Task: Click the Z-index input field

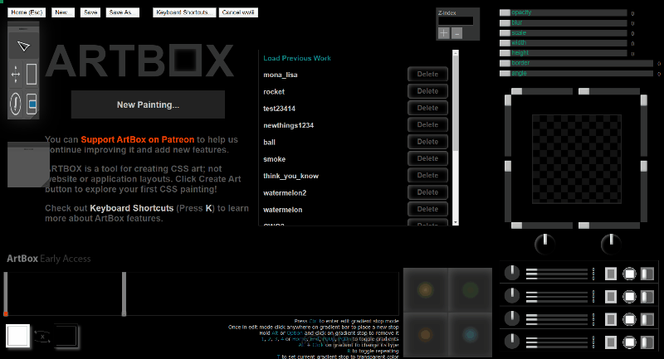Action: click(456, 22)
